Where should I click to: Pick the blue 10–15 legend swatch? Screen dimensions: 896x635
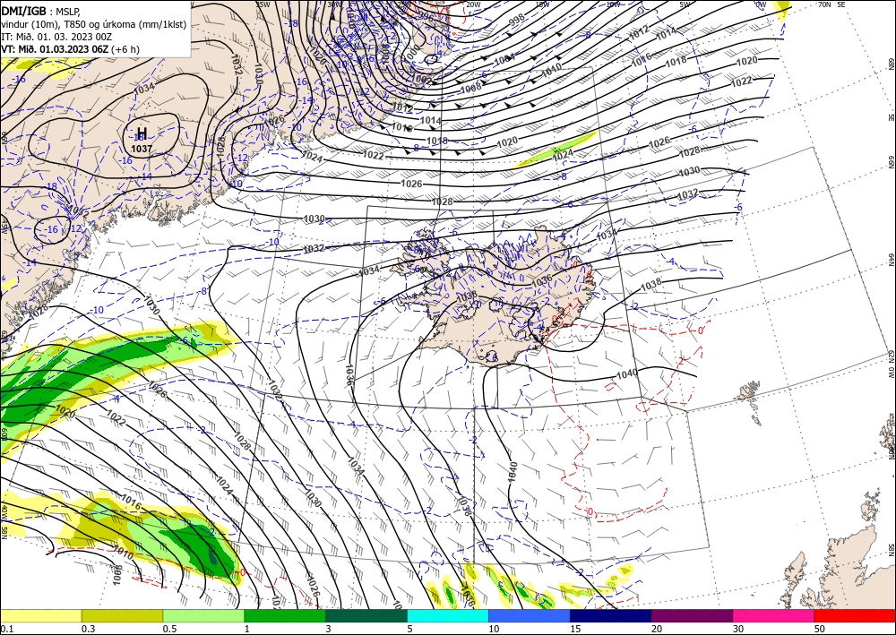530,615
